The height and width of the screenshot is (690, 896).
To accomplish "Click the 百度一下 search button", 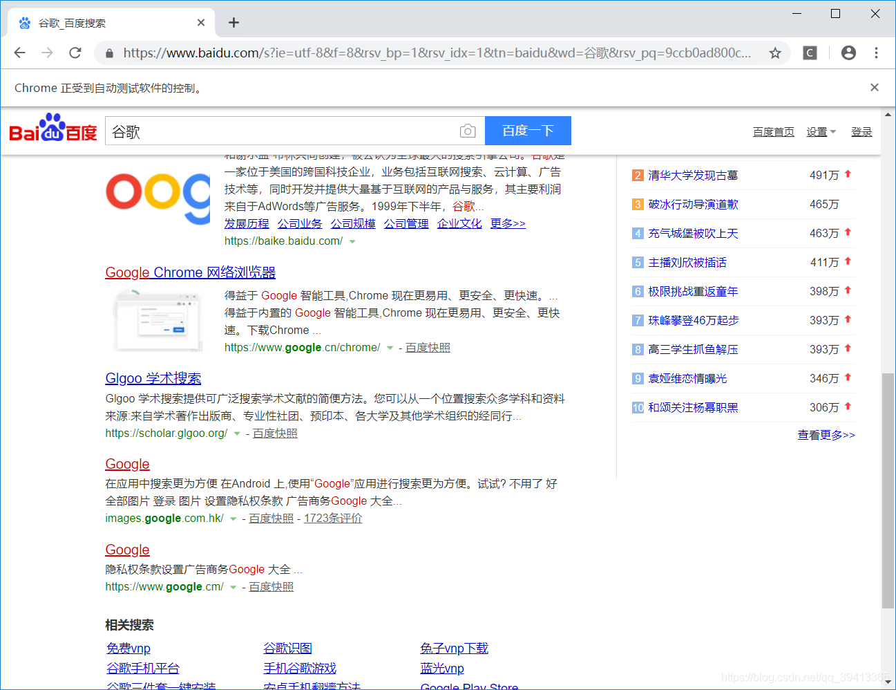I will [x=528, y=131].
